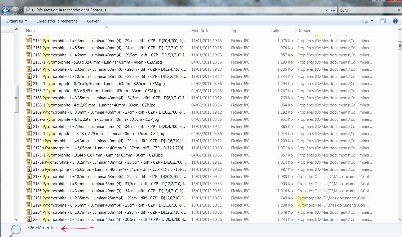Click the file list vertical scrollbar thumb

pos(400,46)
